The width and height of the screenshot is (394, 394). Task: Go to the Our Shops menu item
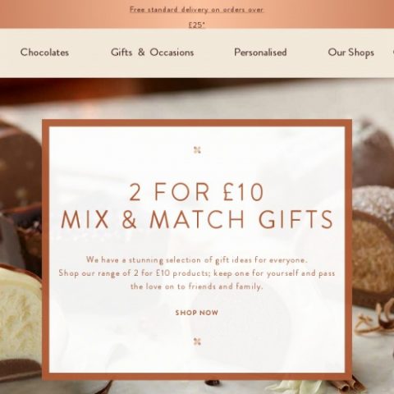pyautogui.click(x=351, y=53)
